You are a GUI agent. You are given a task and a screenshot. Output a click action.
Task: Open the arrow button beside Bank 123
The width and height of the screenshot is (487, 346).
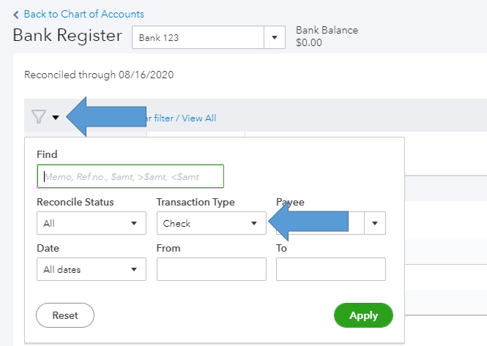pos(275,37)
